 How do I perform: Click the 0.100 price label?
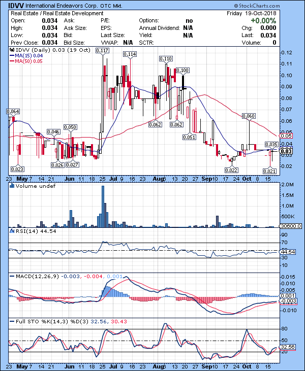(x=182, y=70)
